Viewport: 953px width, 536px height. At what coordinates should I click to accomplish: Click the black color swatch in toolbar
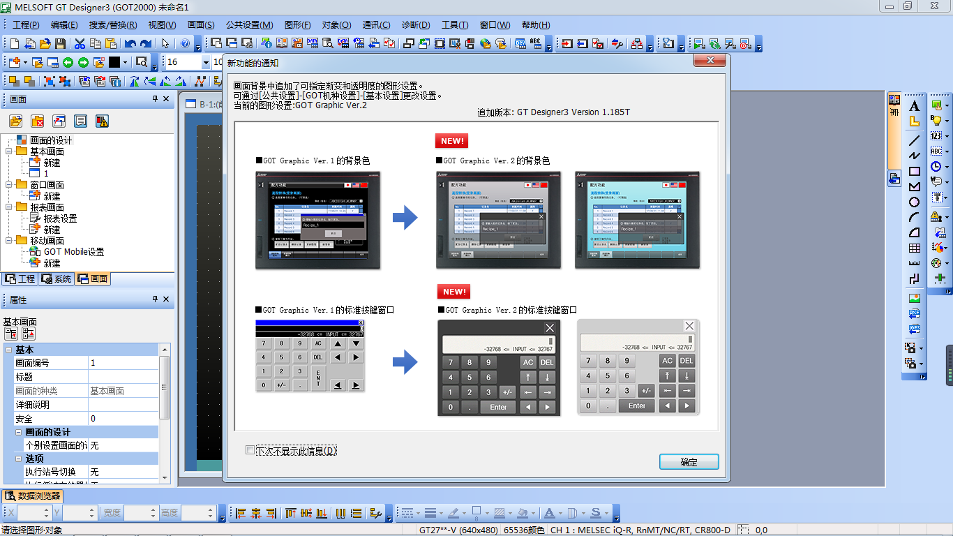[114, 62]
